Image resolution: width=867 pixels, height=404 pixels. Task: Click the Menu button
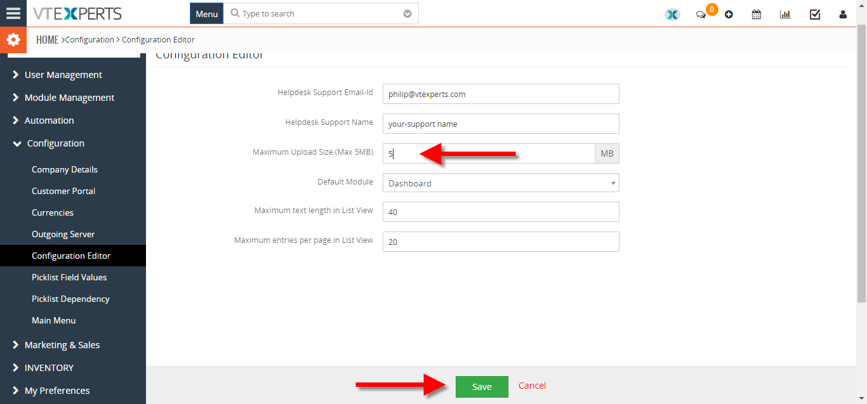pyautogui.click(x=206, y=14)
